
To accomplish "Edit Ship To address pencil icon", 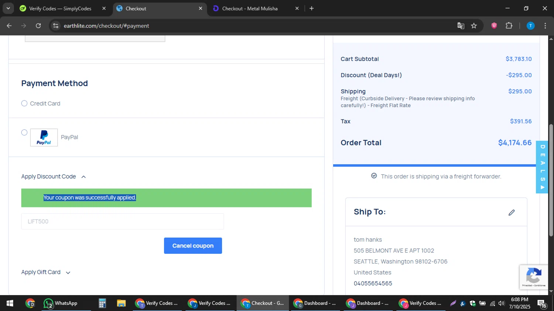I will tap(512, 212).
